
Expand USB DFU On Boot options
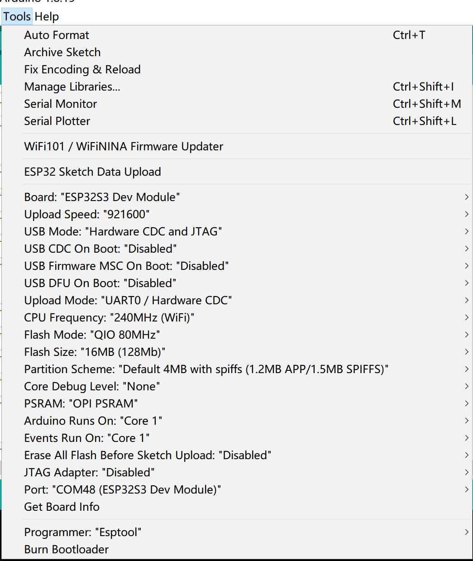237,283
